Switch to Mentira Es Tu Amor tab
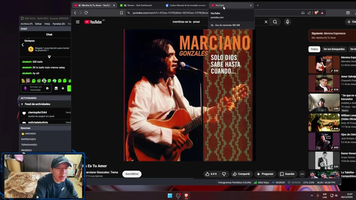The image size is (356, 200). pos(94,5)
